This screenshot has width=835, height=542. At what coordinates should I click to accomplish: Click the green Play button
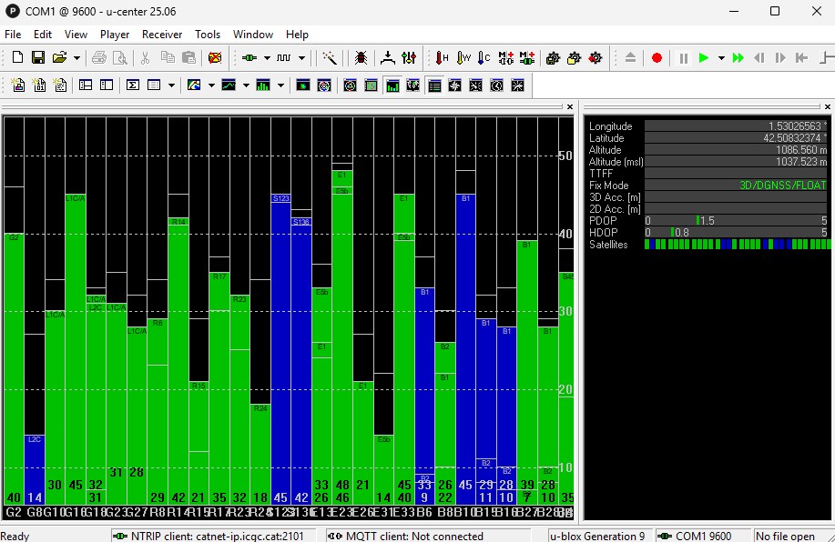(703, 57)
